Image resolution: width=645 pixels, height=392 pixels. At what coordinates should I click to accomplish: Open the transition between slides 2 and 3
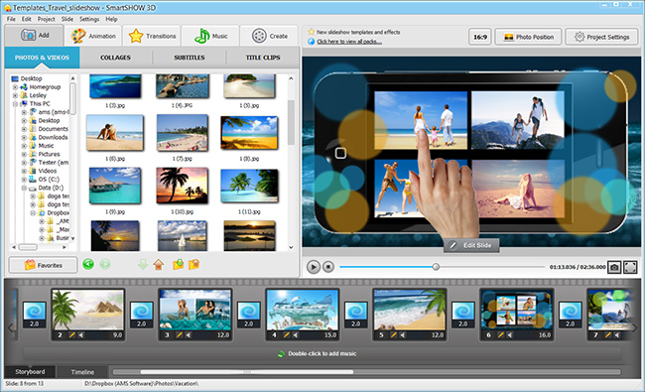[x=142, y=315]
